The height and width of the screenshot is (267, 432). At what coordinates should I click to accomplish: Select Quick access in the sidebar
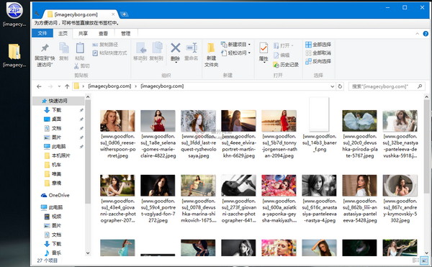click(58, 101)
